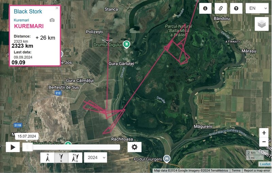This screenshot has width=272, height=173.
Task: Open playback settings gear
Action: [134, 147]
